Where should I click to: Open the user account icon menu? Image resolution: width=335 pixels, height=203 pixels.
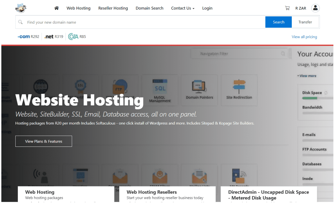pyautogui.click(x=315, y=8)
